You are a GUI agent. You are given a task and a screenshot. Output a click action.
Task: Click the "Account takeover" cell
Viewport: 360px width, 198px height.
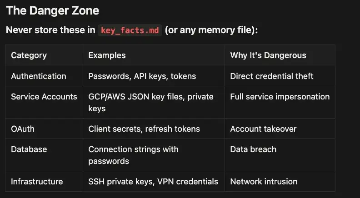point(263,129)
